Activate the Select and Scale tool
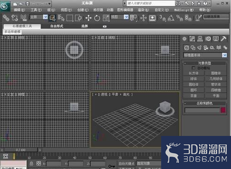Screen dimensions: 231x169 106,18
